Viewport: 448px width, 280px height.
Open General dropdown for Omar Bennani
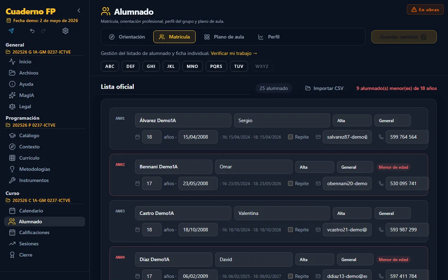[x=355, y=167]
